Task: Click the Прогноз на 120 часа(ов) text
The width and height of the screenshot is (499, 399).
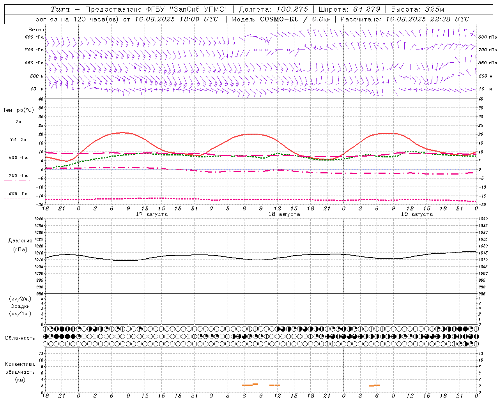Action: tap(75, 19)
